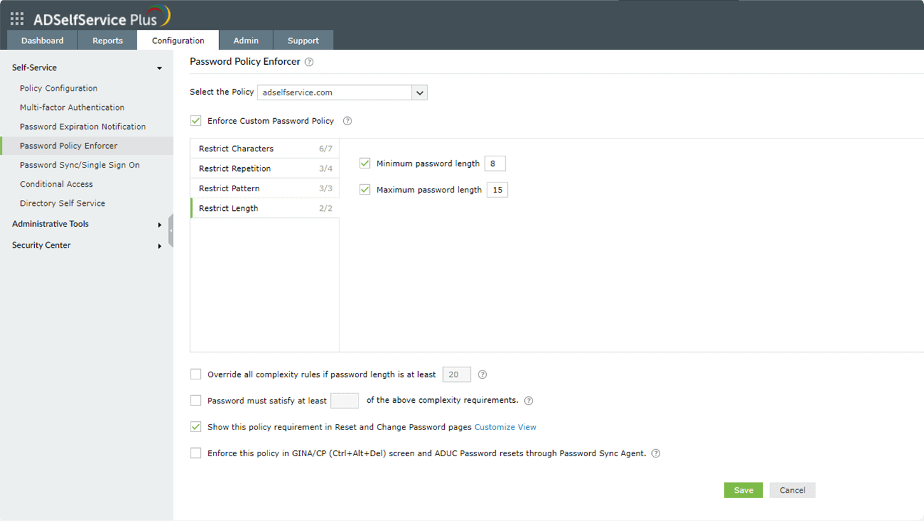Open the Restrict Pattern rule tab

tap(265, 188)
